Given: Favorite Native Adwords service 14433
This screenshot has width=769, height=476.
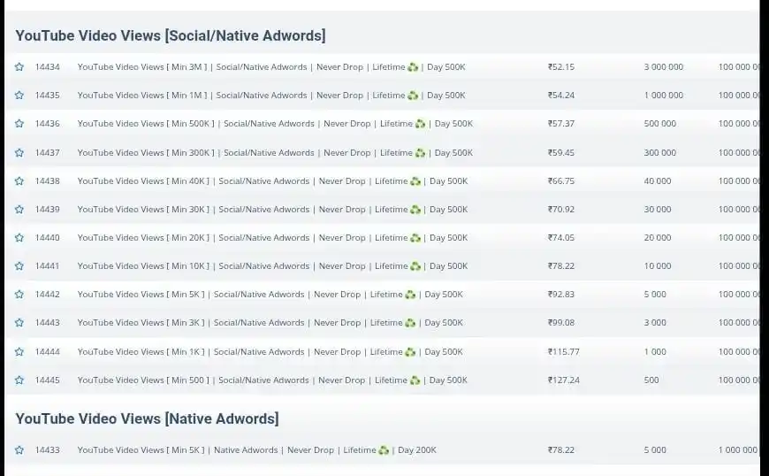Looking at the screenshot, I should [x=19, y=450].
